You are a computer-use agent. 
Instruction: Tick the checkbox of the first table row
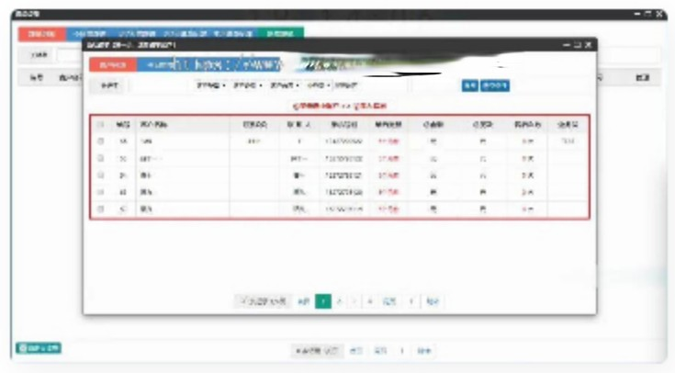[100, 141]
